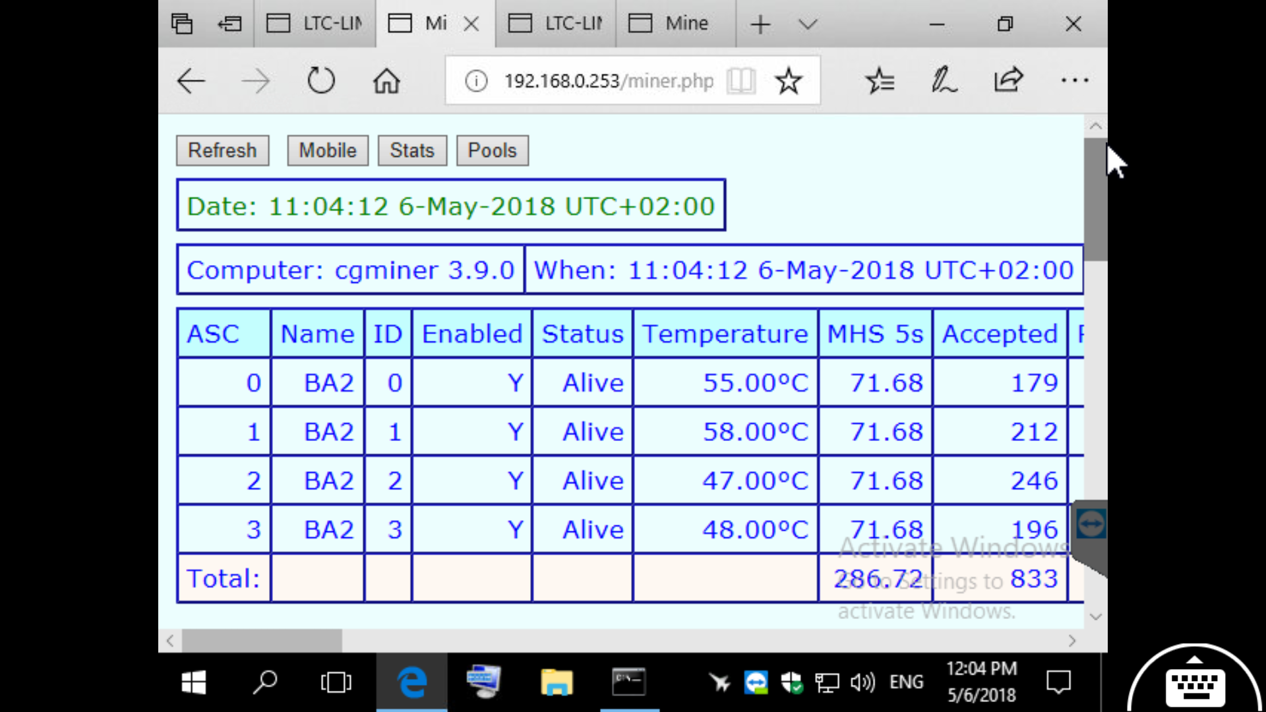Open the Action Center notifications icon
Viewport: 1266px width, 712px height.
(1058, 682)
